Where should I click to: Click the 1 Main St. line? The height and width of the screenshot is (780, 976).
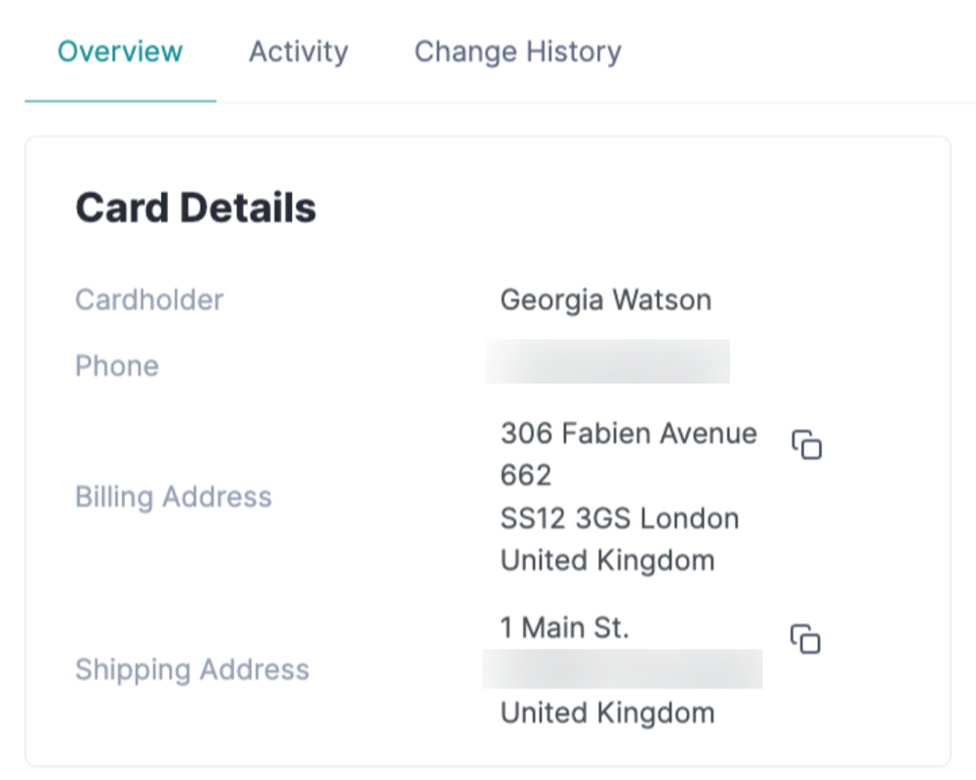click(564, 627)
